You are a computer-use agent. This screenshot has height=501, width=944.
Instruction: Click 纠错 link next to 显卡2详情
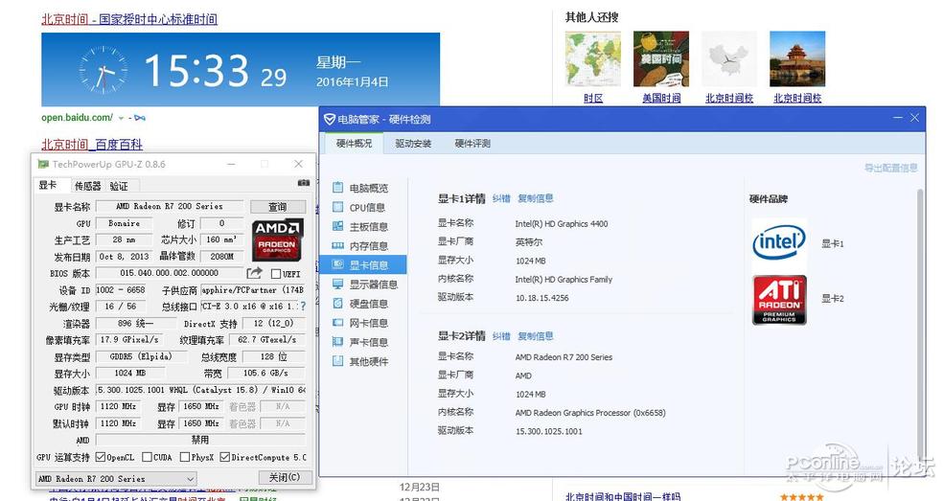coord(501,336)
